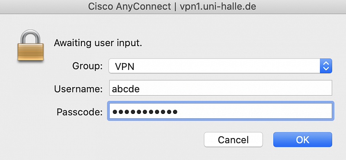Click the down chevron in Group selector

(x=326, y=69)
